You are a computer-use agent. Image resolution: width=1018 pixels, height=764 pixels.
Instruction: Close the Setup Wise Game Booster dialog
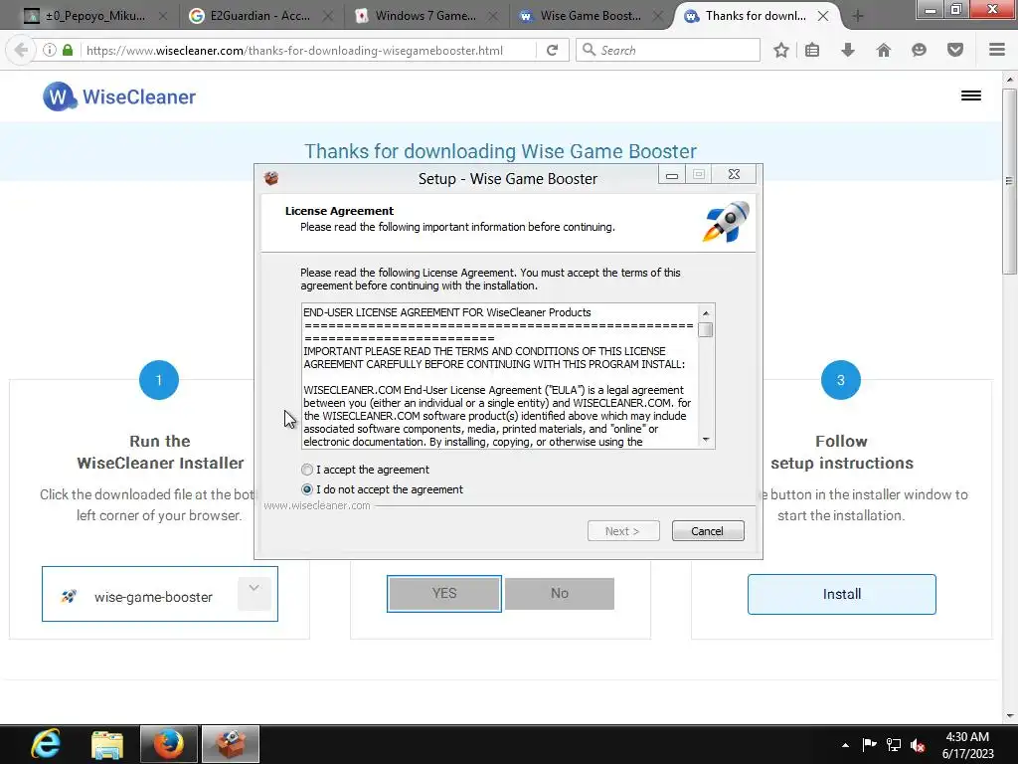click(734, 174)
